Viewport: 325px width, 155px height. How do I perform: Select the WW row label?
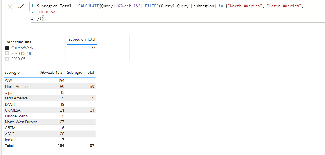click(x=8, y=80)
